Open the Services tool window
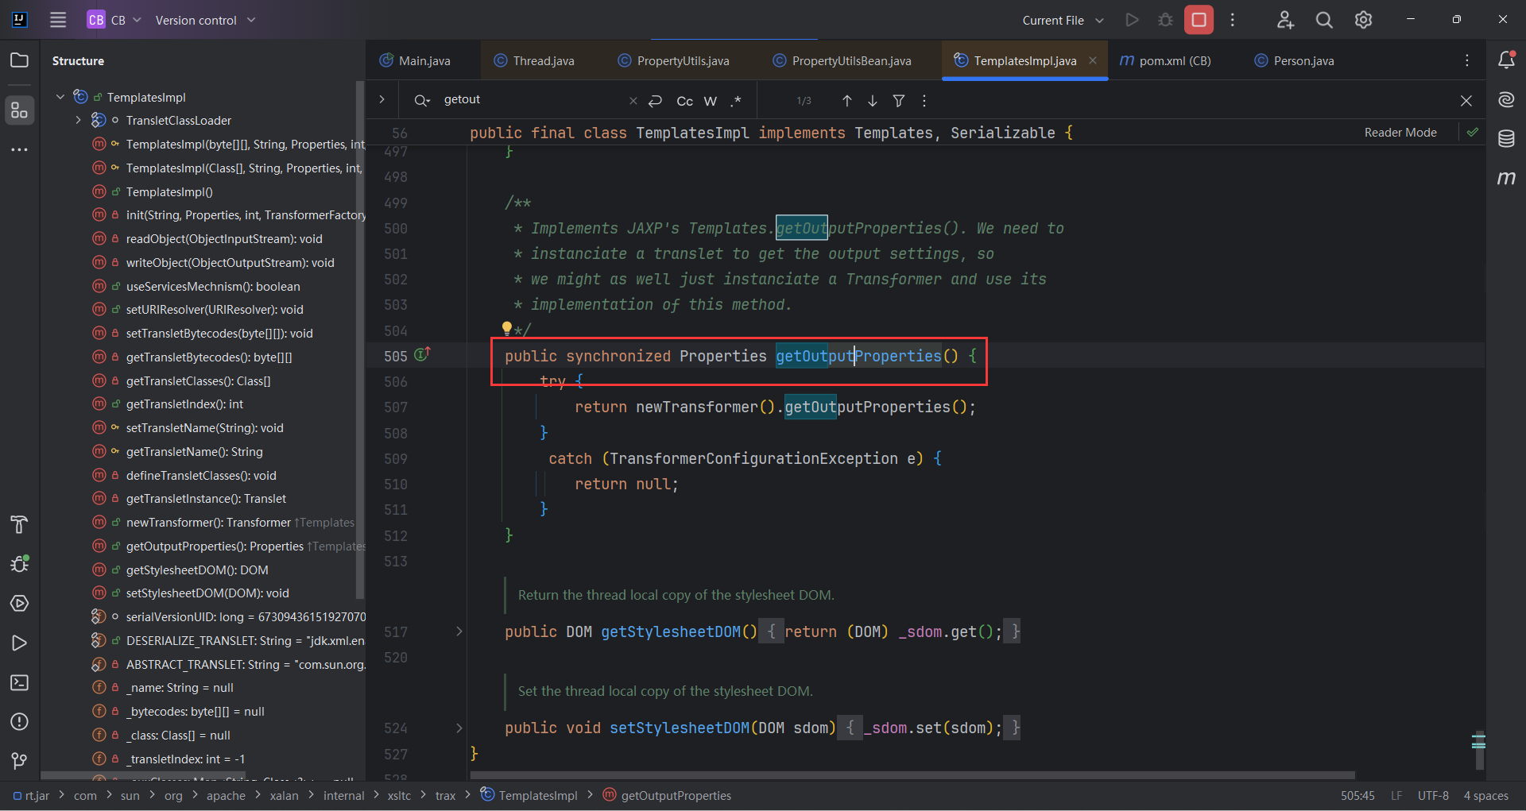Screen dimensions: 1526x811 coord(19,604)
